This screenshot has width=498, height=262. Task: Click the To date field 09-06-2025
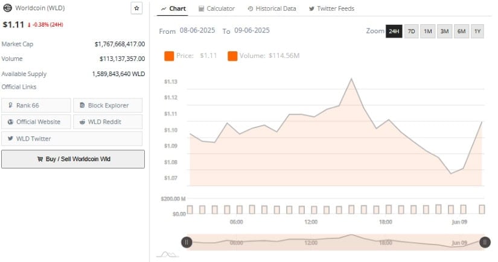252,31
